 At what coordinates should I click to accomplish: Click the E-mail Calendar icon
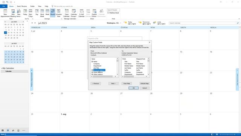81,13
